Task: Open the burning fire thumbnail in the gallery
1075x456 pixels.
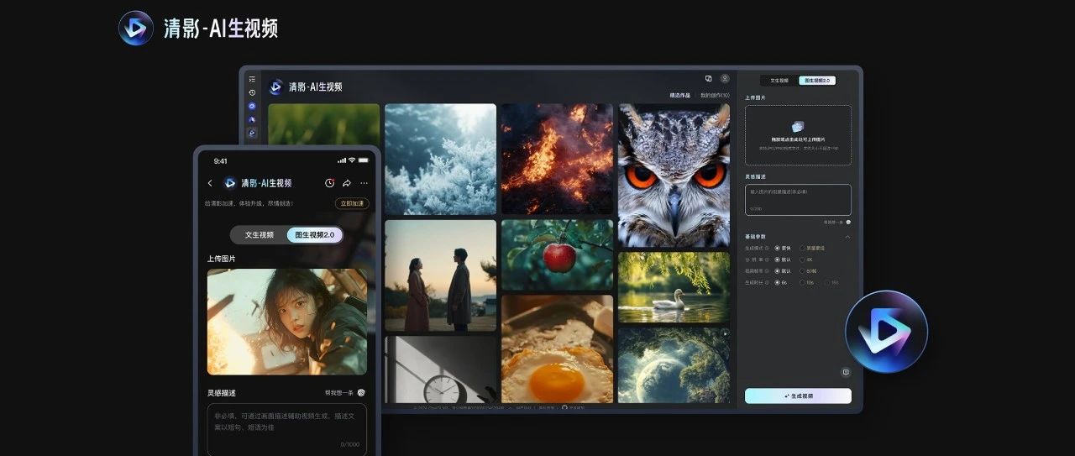Action: (557, 160)
